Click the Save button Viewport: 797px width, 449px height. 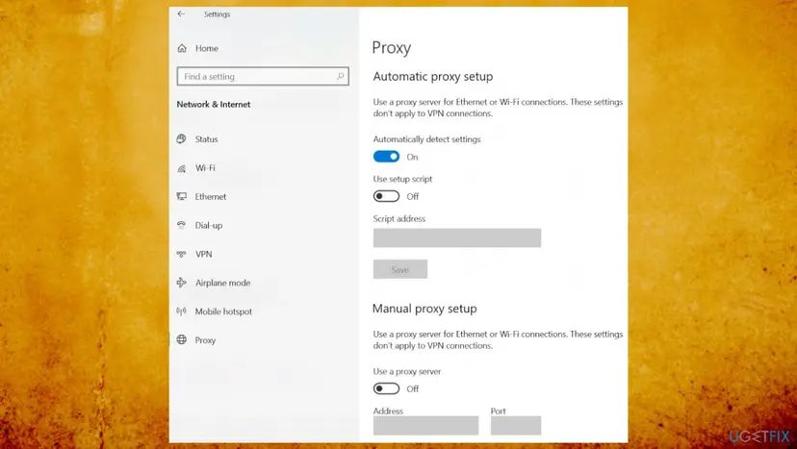click(x=400, y=269)
